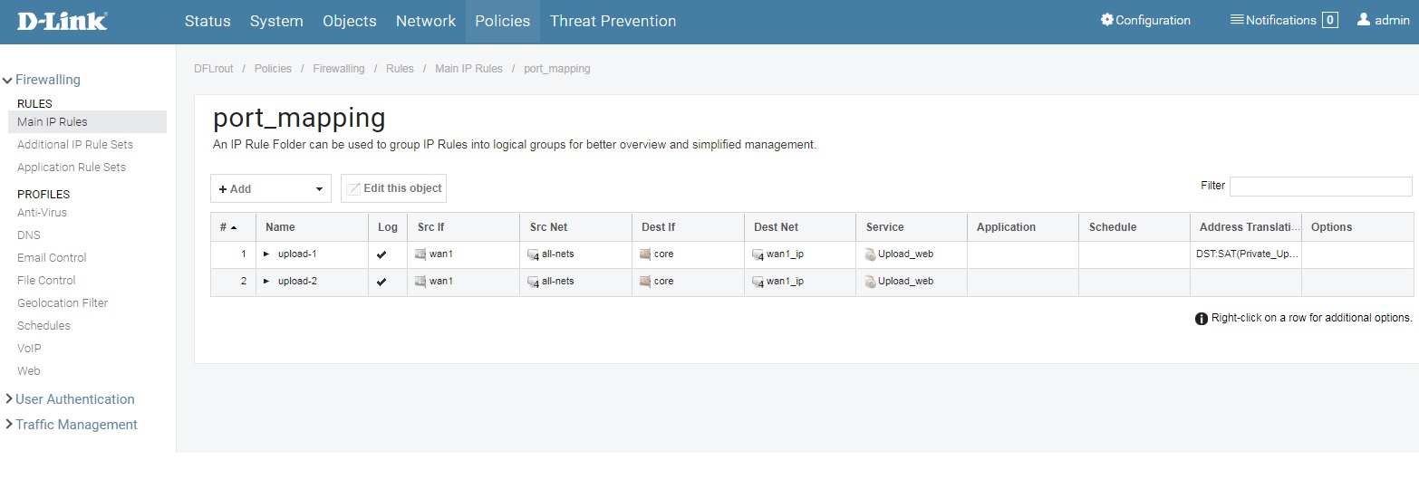Click all-nets network icon in upload-2 row
This screenshot has width=1419, height=489.
533,282
